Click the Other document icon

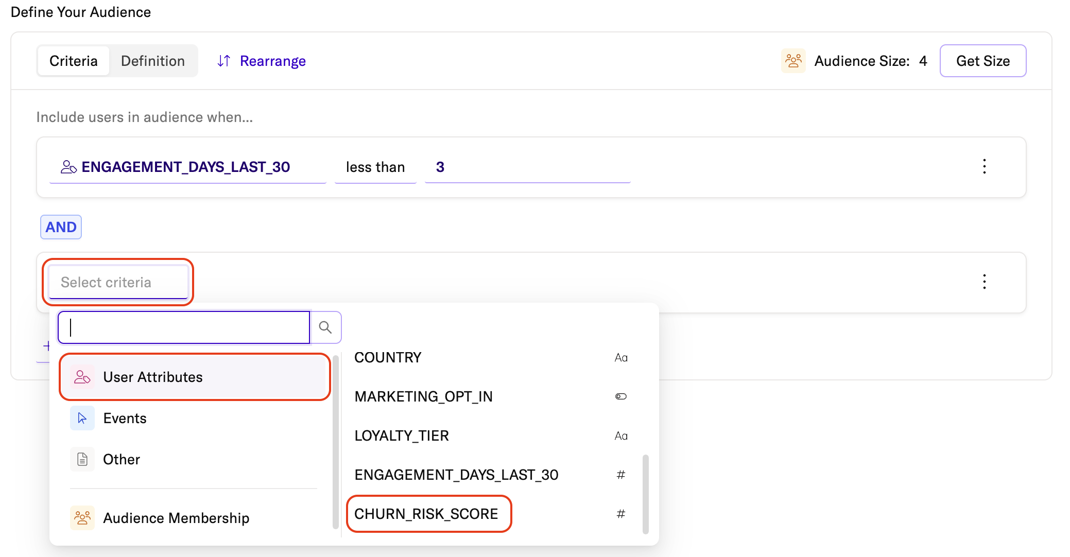tap(82, 459)
